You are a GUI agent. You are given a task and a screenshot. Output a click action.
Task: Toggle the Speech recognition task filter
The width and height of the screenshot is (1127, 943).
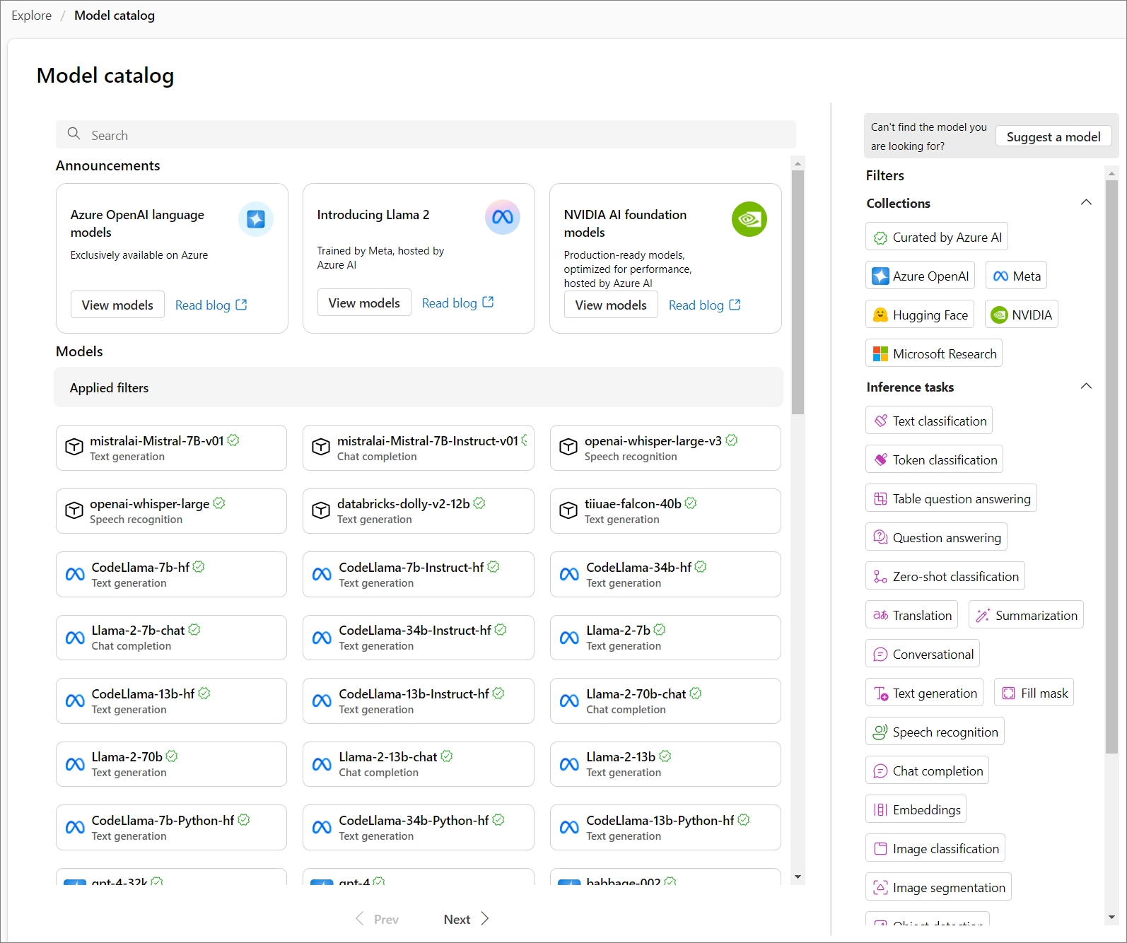[935, 732]
